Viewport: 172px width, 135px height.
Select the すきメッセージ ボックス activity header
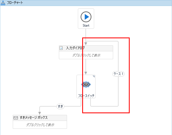(x=40, y=118)
